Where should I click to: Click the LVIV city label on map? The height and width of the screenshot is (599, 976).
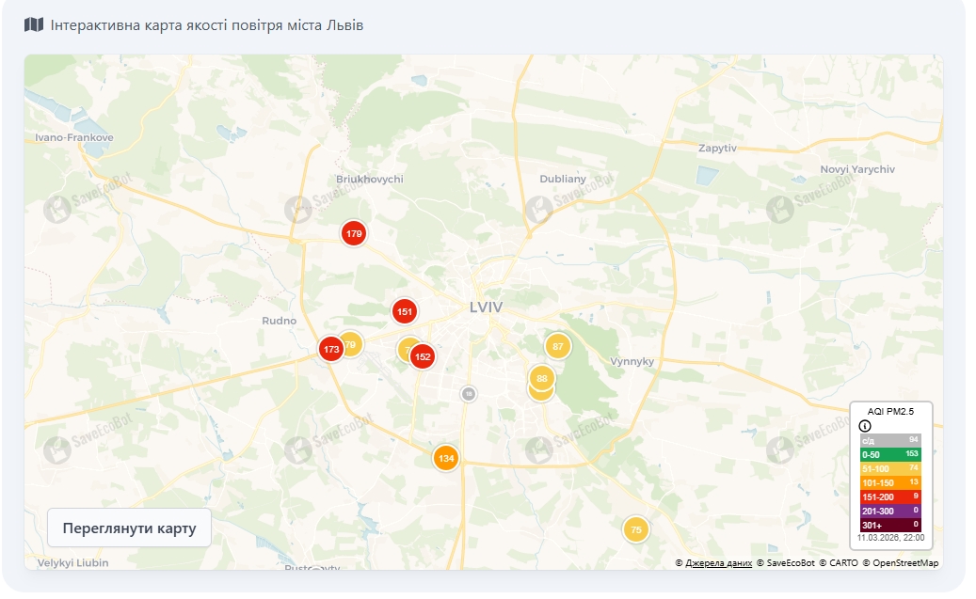click(486, 307)
